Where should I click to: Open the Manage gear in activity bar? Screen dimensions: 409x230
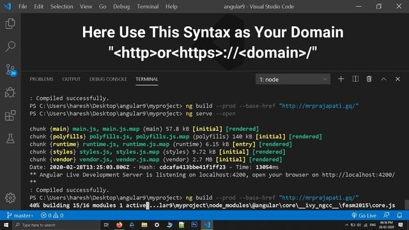tap(10, 198)
